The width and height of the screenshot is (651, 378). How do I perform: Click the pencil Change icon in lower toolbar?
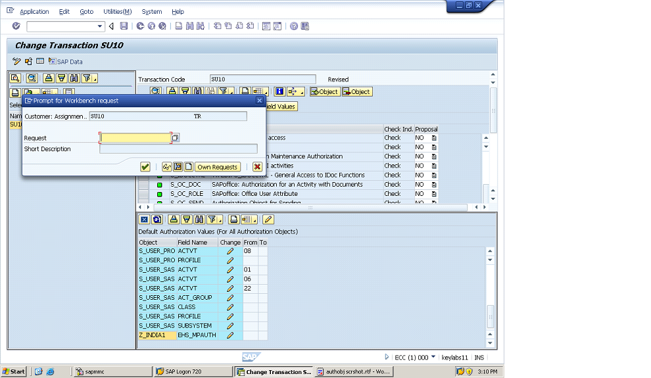coord(268,220)
